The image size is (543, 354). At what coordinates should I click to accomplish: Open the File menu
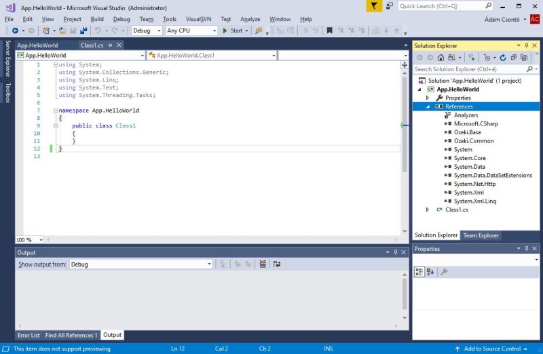pyautogui.click(x=9, y=20)
